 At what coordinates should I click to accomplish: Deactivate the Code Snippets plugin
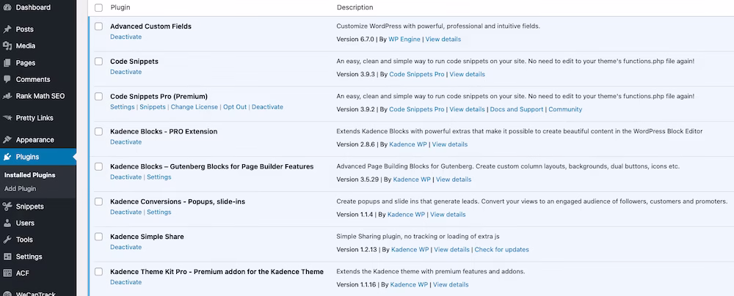[x=126, y=72]
